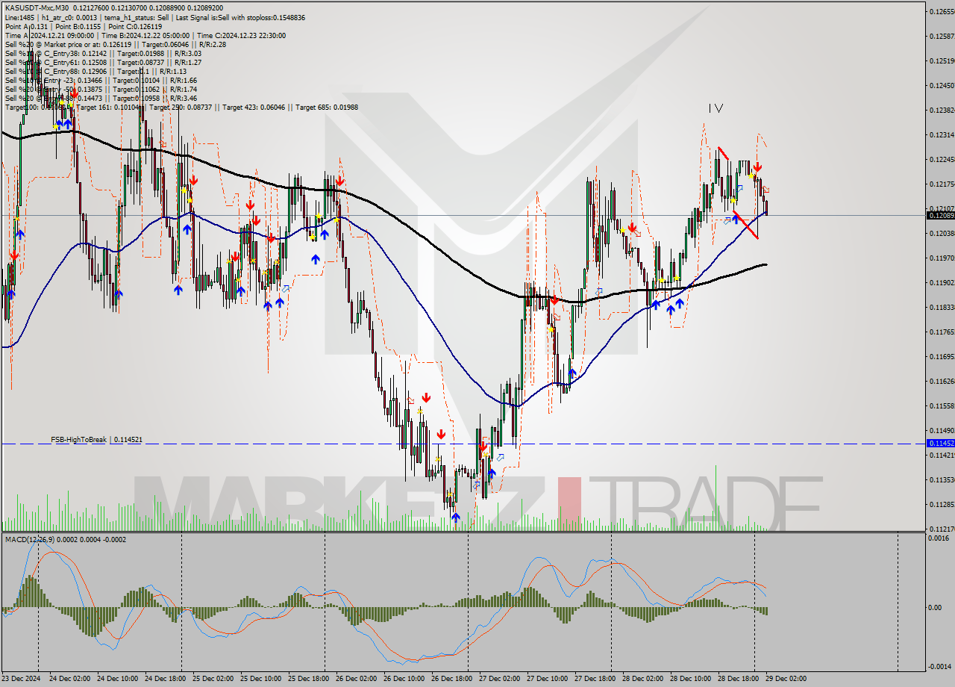Click the 29 Dec 02:00 time label

pyautogui.click(x=786, y=679)
